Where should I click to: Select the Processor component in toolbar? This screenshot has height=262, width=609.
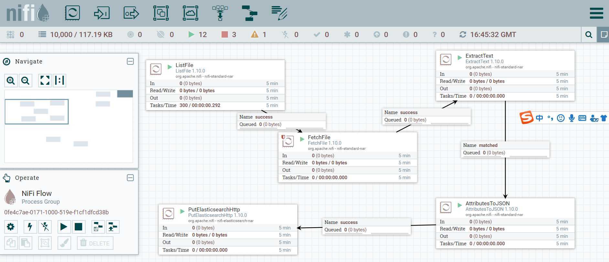(72, 13)
